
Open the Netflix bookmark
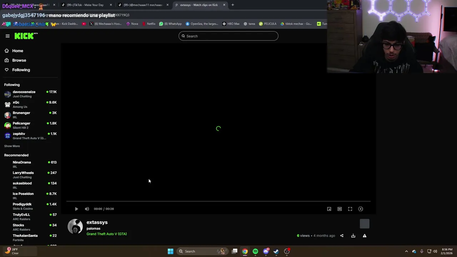[149, 24]
